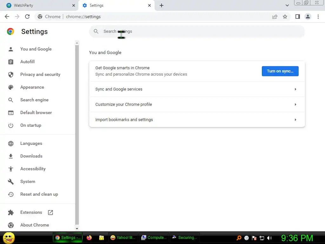Open About Chrome page
Screen dimensions: 325x244
35,225
